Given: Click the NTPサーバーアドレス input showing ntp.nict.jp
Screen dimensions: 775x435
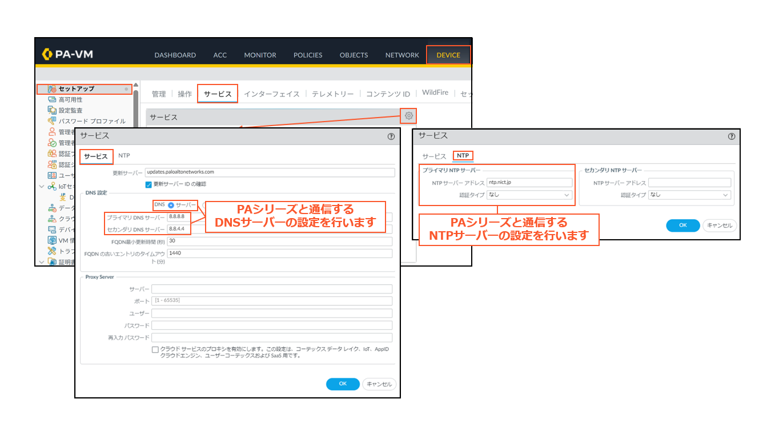Looking at the screenshot, I should [x=529, y=182].
